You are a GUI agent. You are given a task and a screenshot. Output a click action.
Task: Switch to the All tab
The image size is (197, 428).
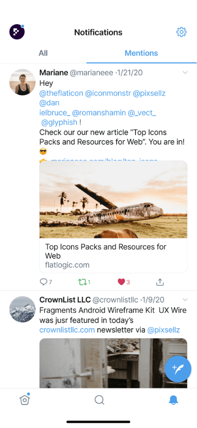[x=43, y=53]
